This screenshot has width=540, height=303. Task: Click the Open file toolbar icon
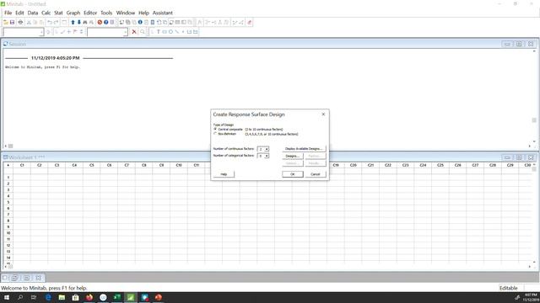[x=6, y=23]
